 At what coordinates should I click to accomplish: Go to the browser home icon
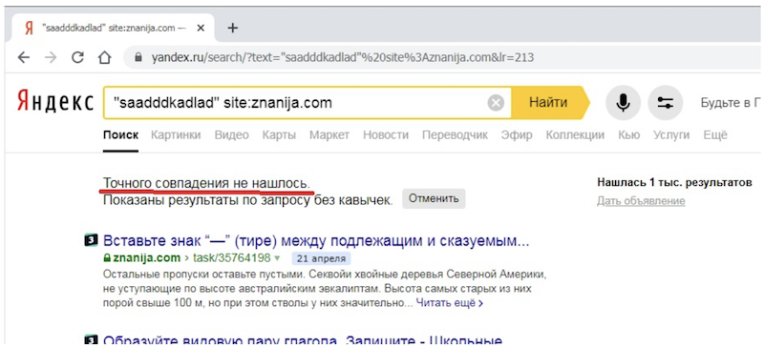pos(104,57)
